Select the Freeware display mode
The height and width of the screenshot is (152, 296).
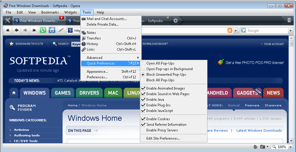[x=252, y=105]
